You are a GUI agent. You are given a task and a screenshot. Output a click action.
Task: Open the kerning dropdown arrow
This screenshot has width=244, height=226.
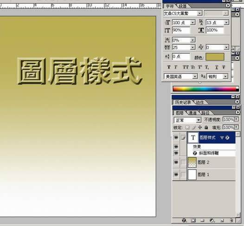click(226, 47)
